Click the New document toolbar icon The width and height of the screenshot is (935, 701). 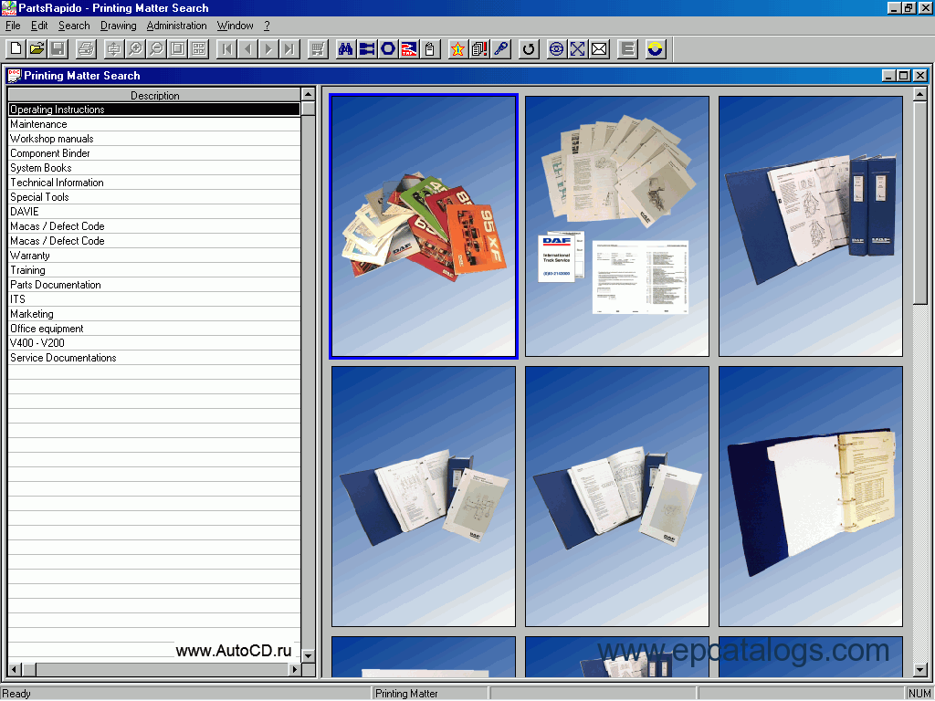(x=16, y=49)
